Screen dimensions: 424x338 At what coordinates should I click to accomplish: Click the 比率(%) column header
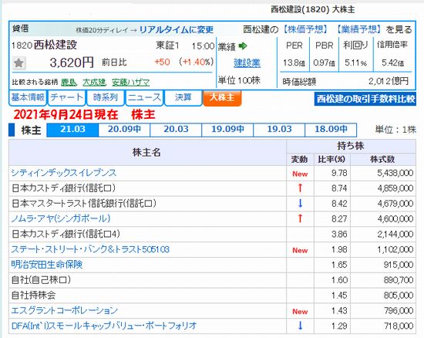(x=331, y=160)
